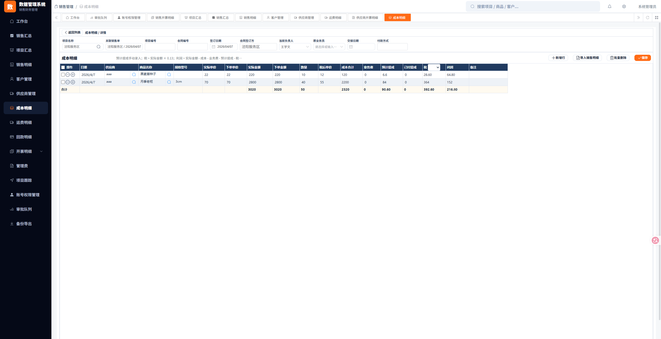Look up product name for 月季老桩 row

(x=169, y=82)
